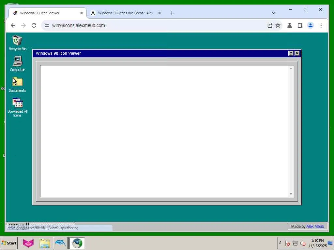Close the Windows 98 Icons are Great tab
This screenshot has width=334, height=250.
159,13
